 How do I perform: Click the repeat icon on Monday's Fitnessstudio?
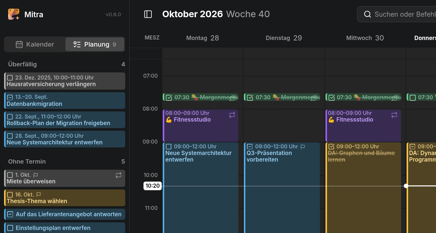(x=232, y=115)
